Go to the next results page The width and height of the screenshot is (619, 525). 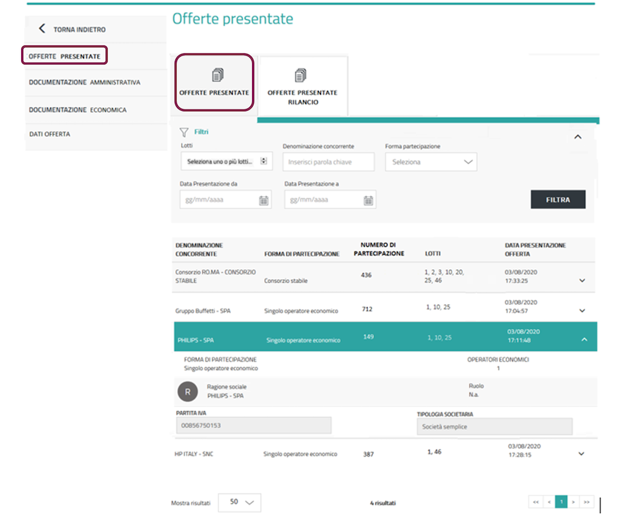tap(574, 502)
